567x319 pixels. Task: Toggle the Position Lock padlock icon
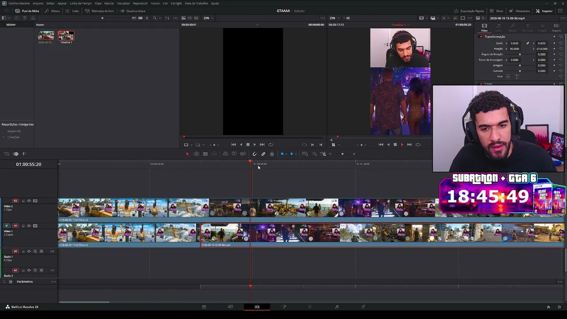click(x=272, y=154)
